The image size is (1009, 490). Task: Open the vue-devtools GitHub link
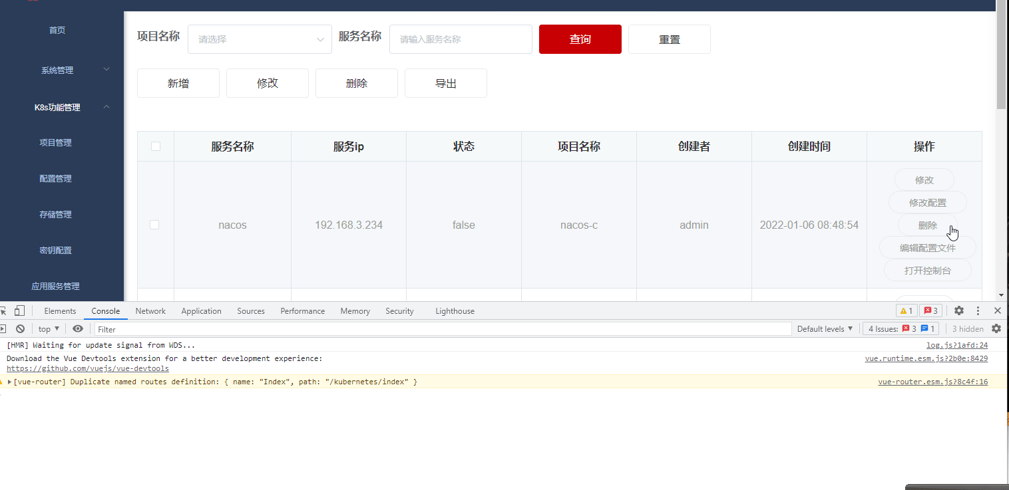tap(88, 368)
